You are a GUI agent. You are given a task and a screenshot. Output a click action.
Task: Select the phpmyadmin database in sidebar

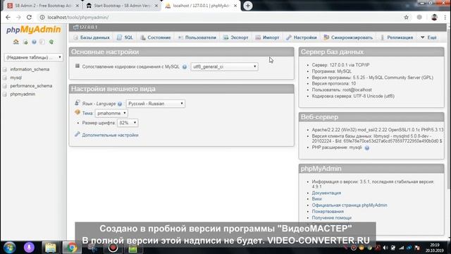(x=23, y=95)
